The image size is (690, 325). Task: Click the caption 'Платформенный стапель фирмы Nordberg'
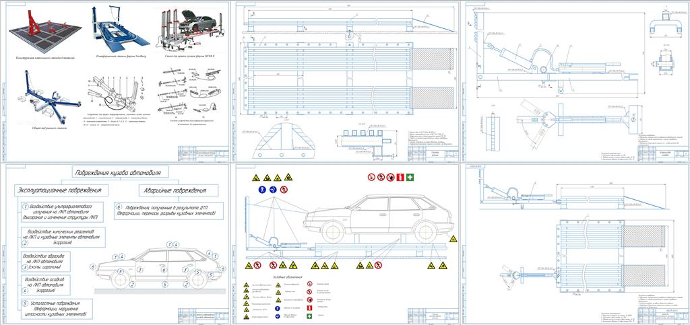point(121,57)
